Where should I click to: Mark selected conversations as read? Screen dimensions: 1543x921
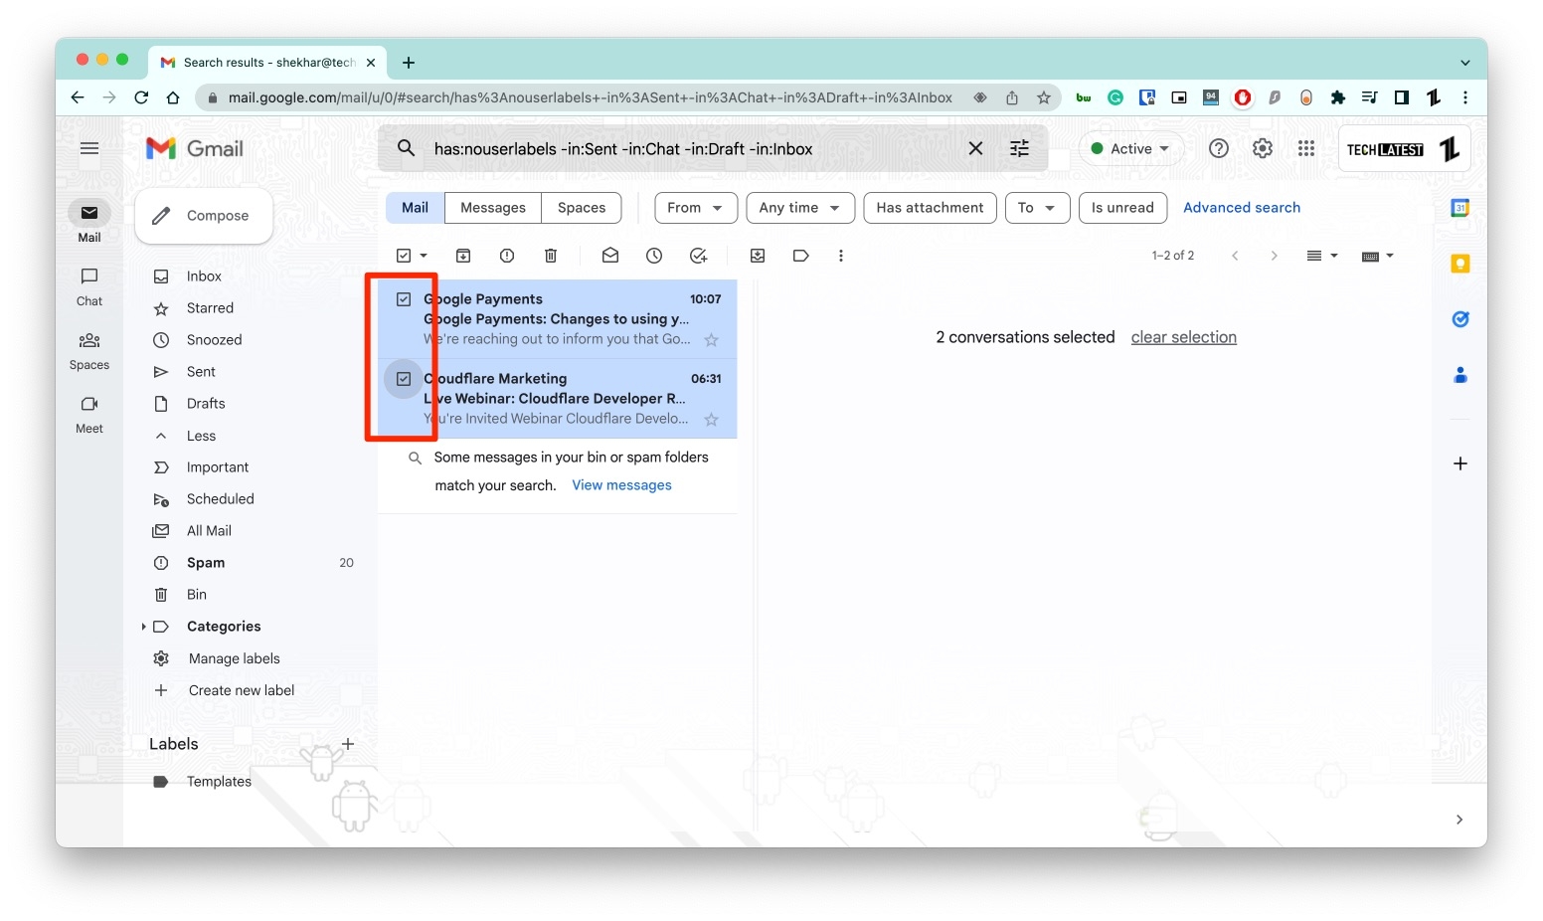click(x=610, y=256)
